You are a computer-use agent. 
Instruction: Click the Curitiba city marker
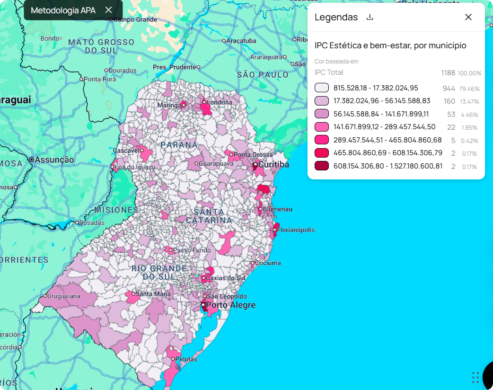pos(255,164)
